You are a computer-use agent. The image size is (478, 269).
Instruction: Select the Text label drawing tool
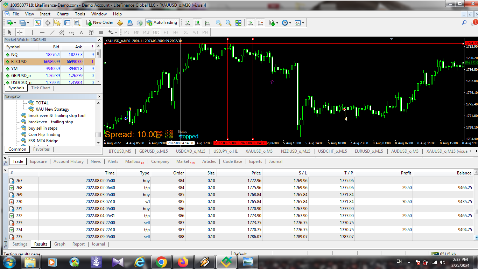point(82,33)
